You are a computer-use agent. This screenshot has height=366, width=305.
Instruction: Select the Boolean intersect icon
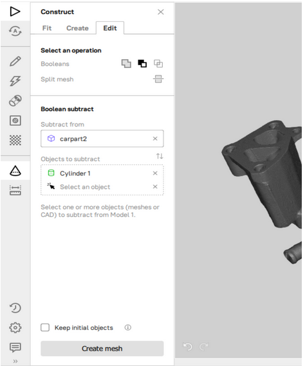coord(158,64)
